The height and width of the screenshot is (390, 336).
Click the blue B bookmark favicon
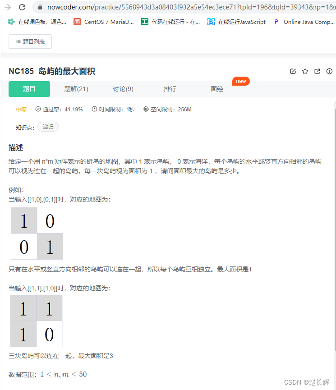tap(211, 22)
